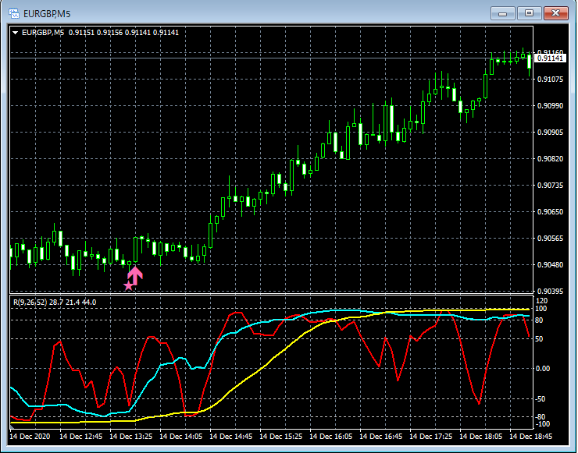Click the pink star marker below arrow
The width and height of the screenshot is (578, 453).
tap(128, 286)
